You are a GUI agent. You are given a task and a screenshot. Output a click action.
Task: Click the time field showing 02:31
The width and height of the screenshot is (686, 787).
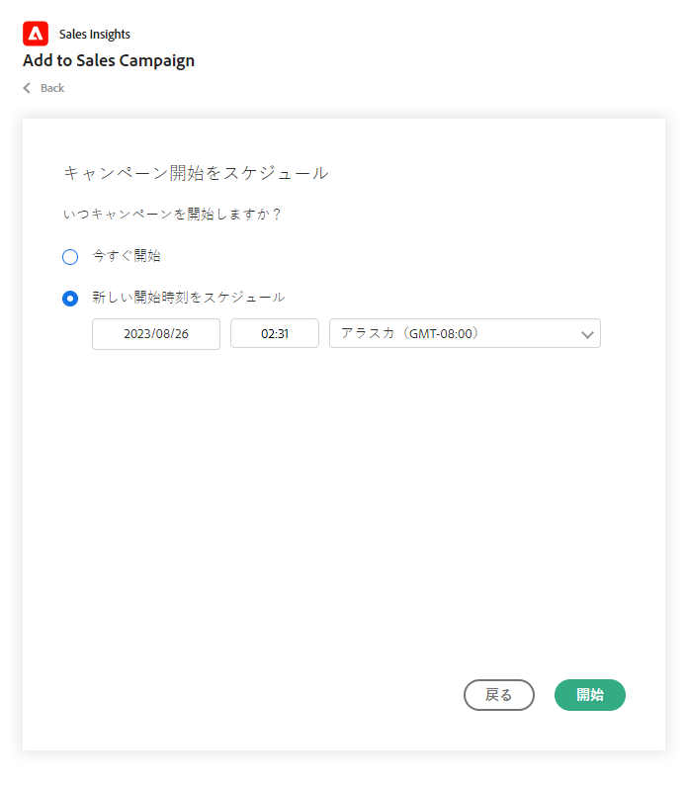(x=275, y=334)
